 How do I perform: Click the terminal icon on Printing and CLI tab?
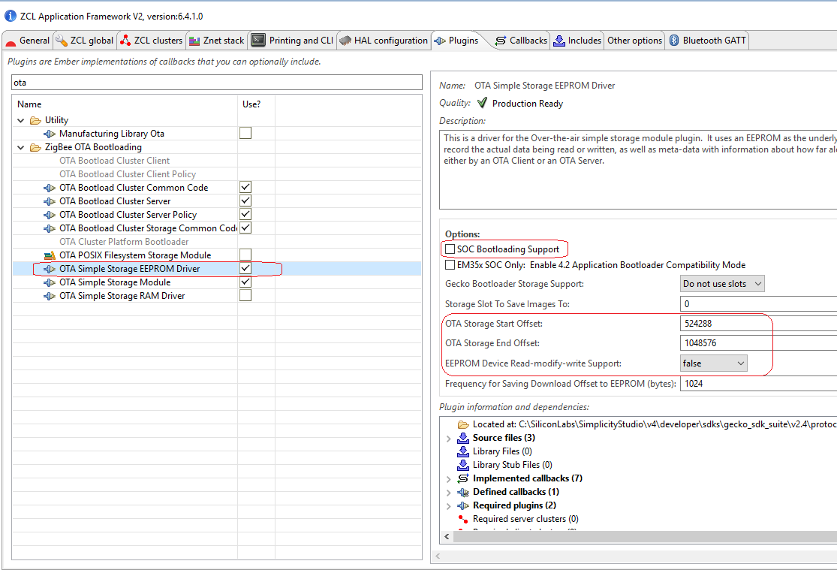click(258, 40)
